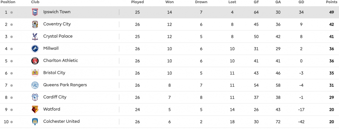The image size is (339, 129).
Task: Click the Charlton Athletic club crest
Action: coord(35,61)
